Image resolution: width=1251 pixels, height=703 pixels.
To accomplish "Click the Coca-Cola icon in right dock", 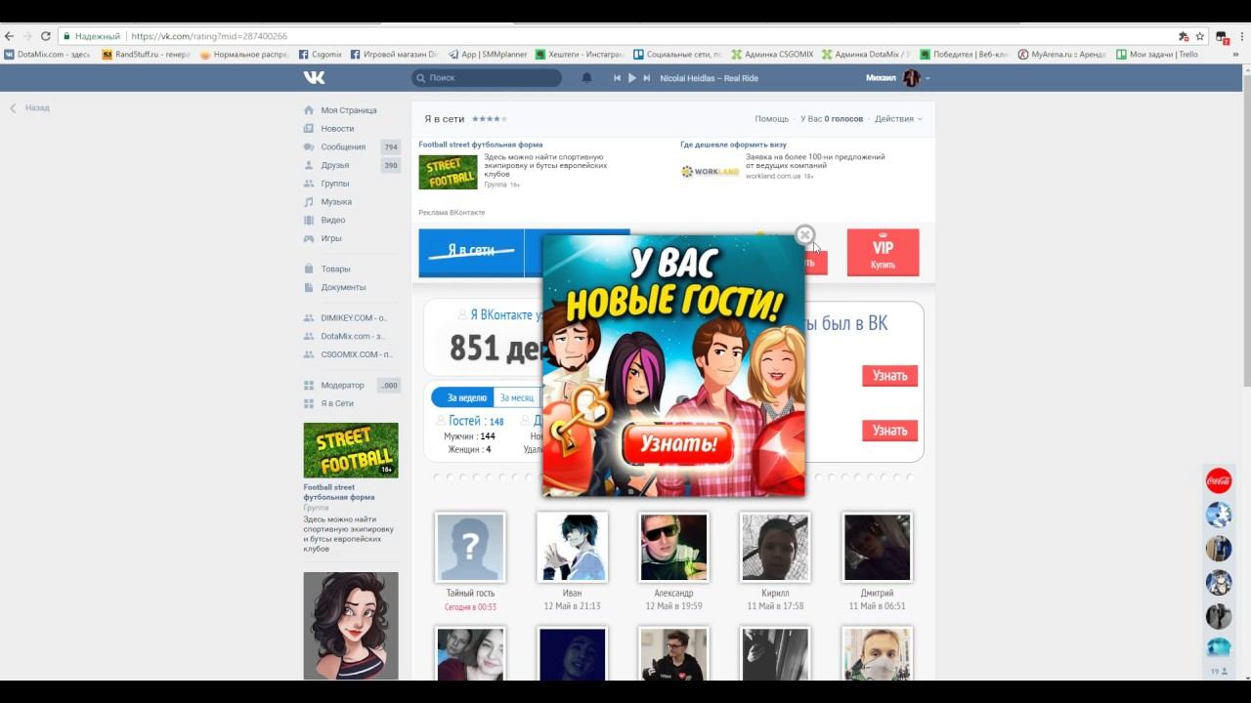I will click(x=1218, y=480).
